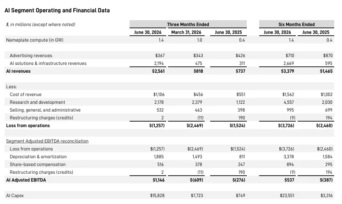Select the AI revenues $3,379 six-month value
The image size is (342, 204).
288,71
